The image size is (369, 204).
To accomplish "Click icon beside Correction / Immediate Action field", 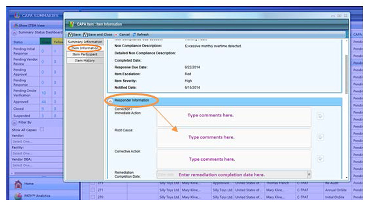I will [320, 116].
